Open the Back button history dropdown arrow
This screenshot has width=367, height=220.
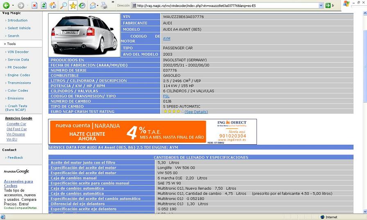pos(13,6)
